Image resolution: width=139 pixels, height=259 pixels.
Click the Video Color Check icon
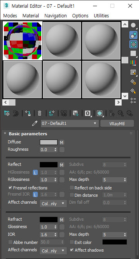tap(133, 63)
